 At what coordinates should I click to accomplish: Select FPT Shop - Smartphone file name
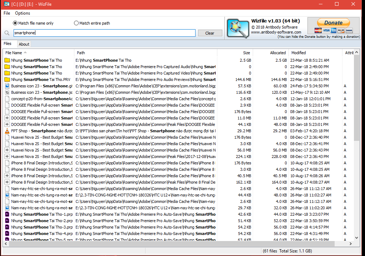(x=42, y=131)
